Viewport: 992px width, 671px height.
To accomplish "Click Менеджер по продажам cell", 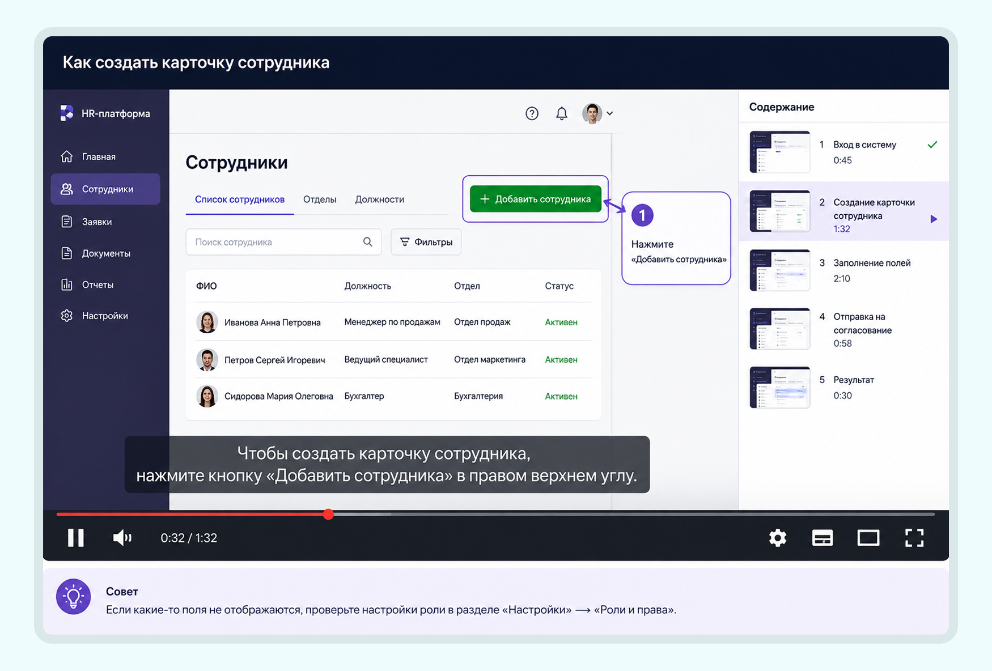I will pos(392,322).
